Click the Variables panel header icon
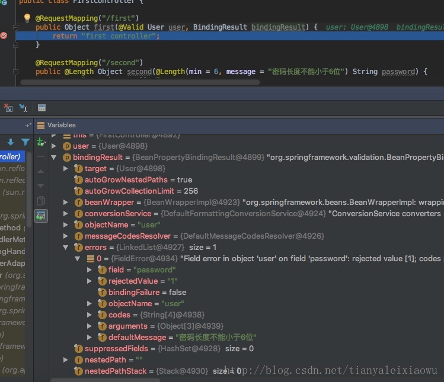 click(41, 126)
